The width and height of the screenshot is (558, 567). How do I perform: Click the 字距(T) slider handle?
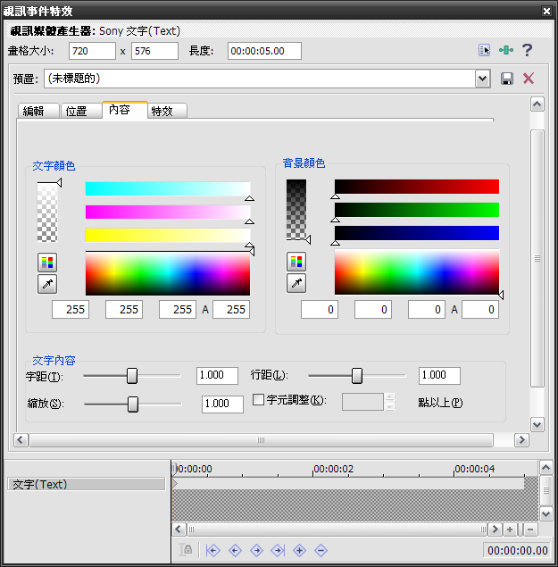coord(132,376)
